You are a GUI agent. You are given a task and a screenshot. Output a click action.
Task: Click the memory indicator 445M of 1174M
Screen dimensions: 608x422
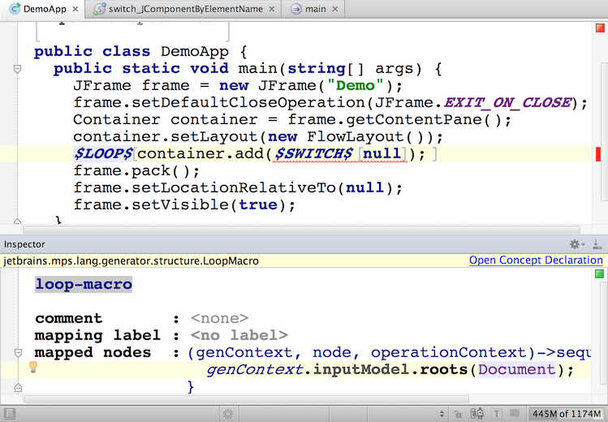[x=567, y=413]
